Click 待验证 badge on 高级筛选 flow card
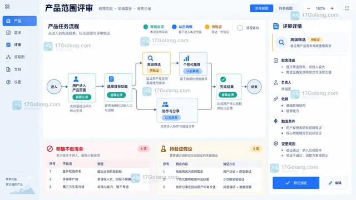 (x=155, y=71)
